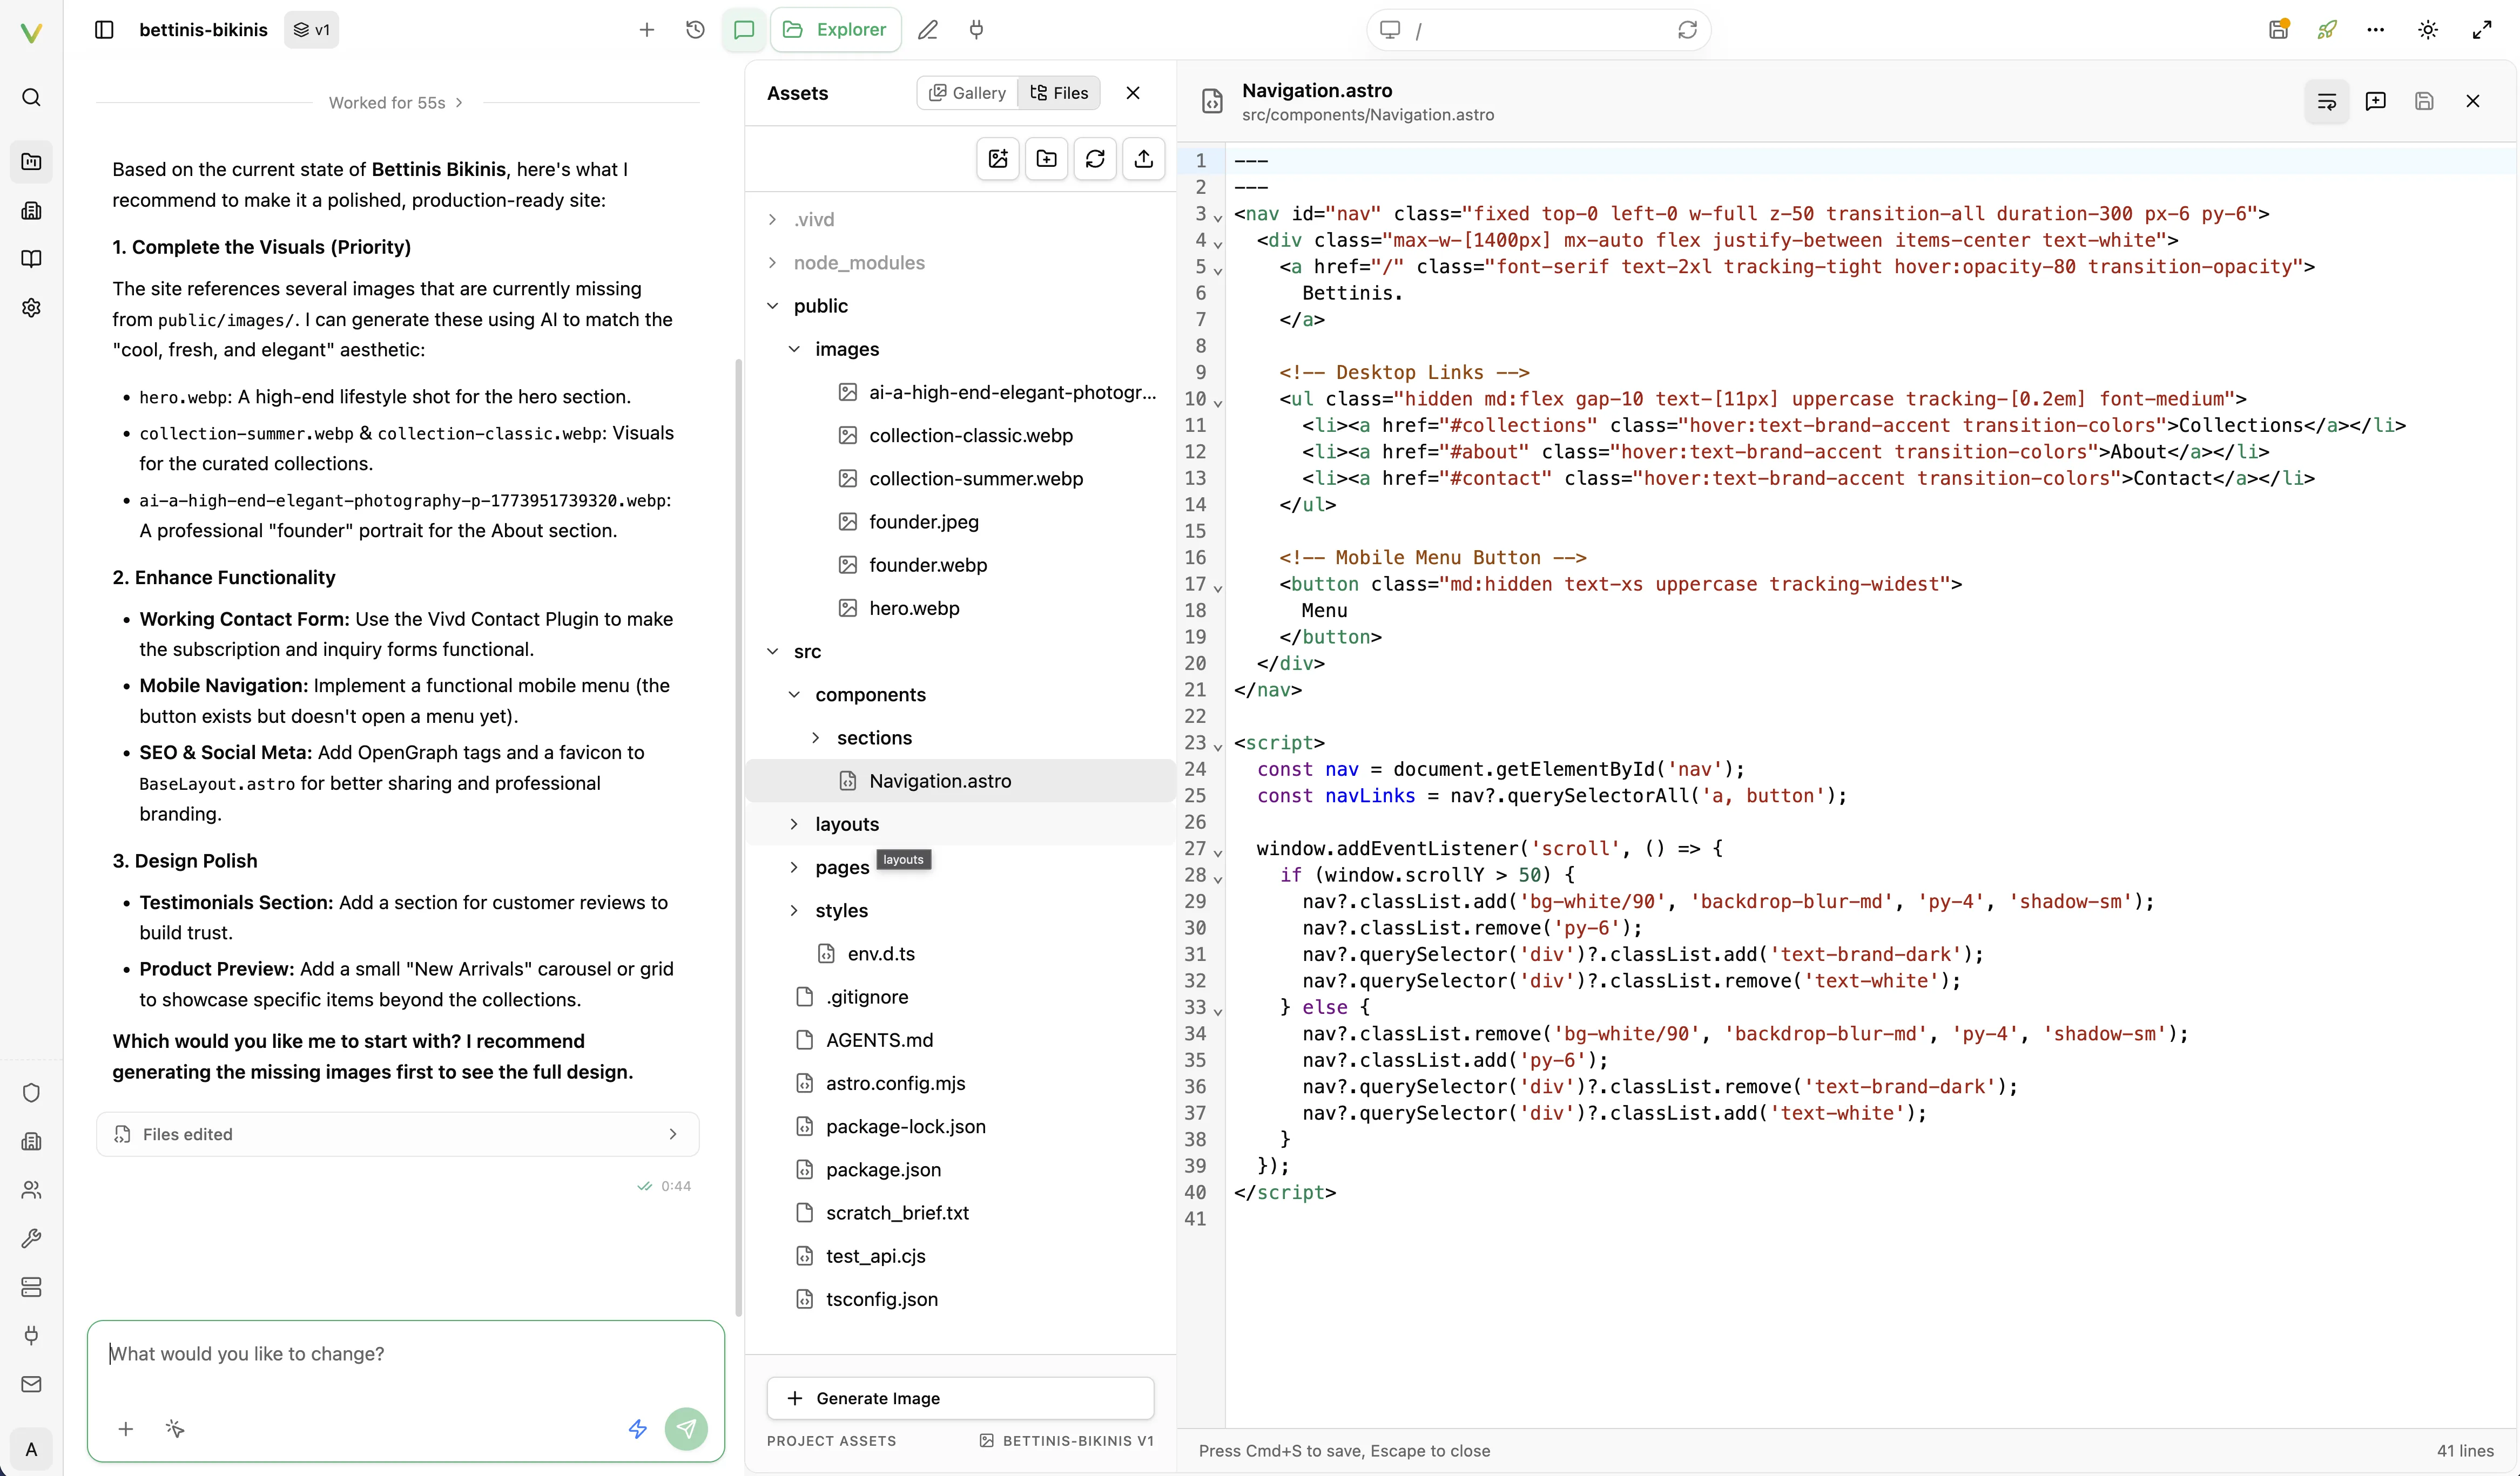The width and height of the screenshot is (2520, 1476).
Task: Click the Generate Image button
Action: point(958,1398)
